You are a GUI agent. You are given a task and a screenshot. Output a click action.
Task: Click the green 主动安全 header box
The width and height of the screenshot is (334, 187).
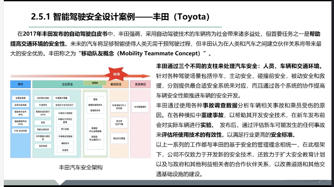(67, 84)
